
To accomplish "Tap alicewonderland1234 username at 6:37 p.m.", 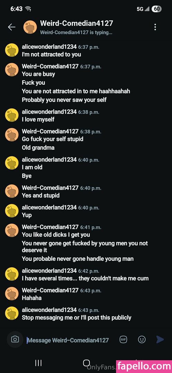I will 49,47.
